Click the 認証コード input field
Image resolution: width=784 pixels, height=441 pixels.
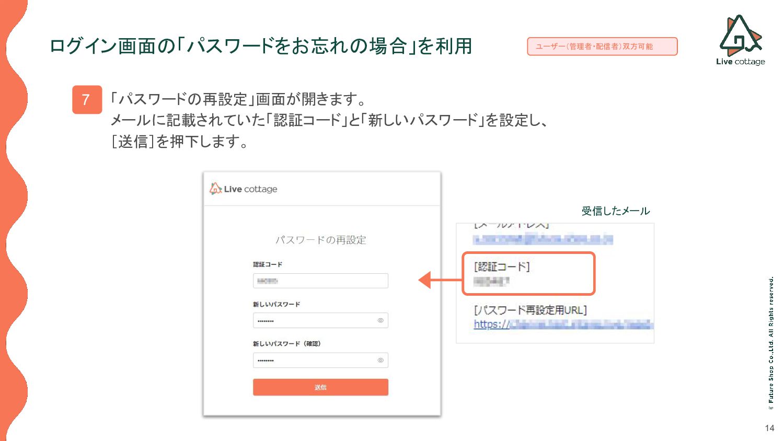[320, 281]
